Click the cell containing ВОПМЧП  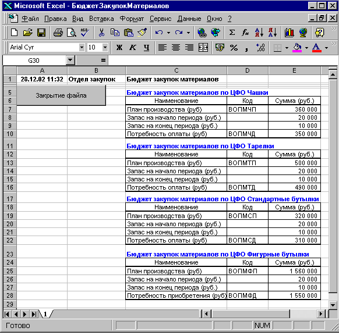point(248,109)
